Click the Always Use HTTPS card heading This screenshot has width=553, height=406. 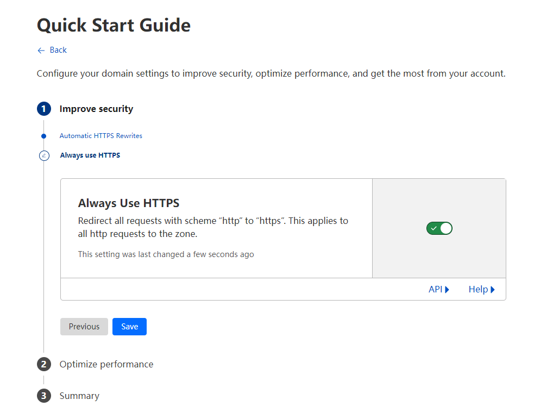tap(129, 203)
